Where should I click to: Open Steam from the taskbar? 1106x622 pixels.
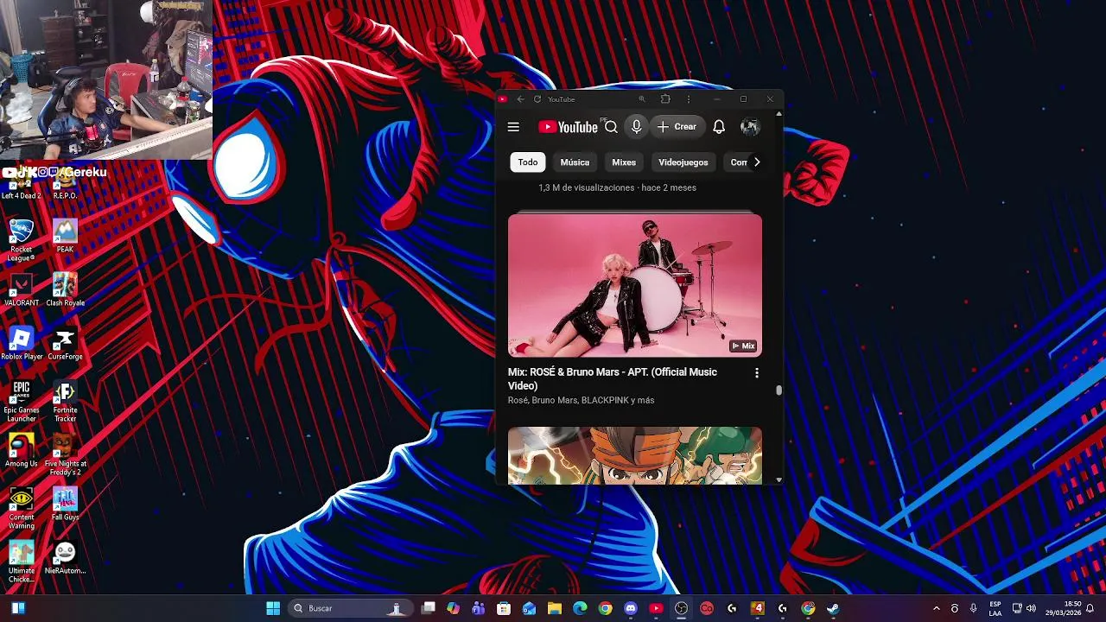tap(833, 608)
